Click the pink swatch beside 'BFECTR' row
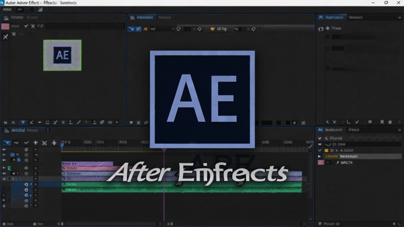 click(321, 162)
